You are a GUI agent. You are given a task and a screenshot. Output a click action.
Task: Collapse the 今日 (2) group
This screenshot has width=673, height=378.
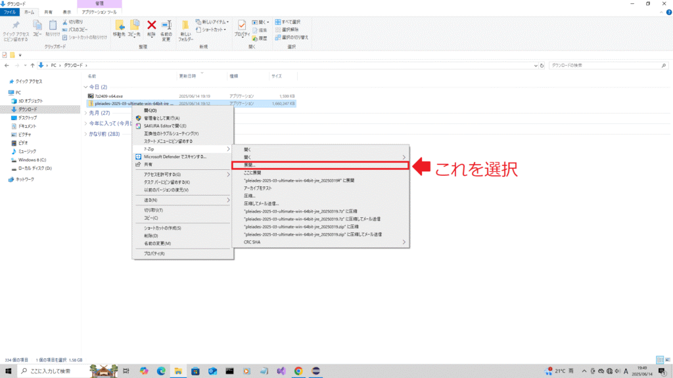coord(86,87)
